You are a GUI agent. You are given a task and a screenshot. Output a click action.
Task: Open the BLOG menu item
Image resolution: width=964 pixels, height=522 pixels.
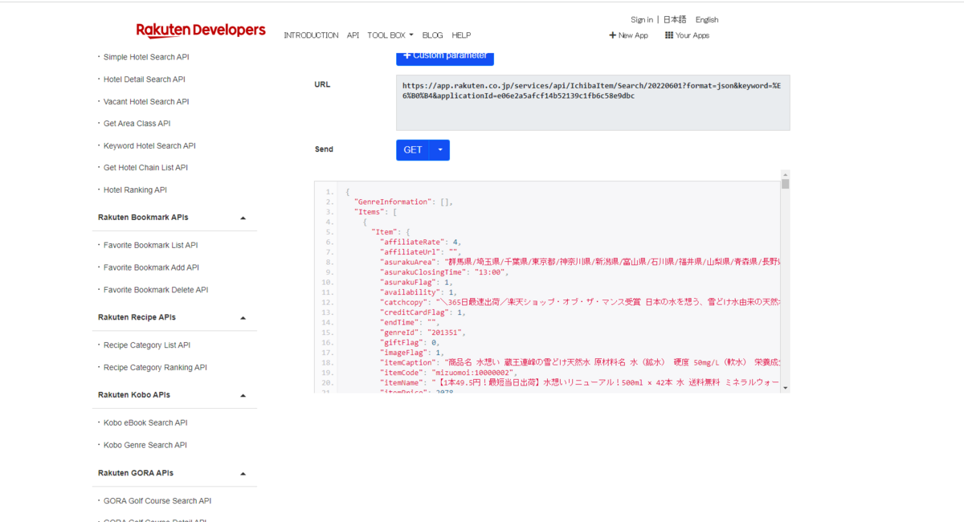pos(432,35)
